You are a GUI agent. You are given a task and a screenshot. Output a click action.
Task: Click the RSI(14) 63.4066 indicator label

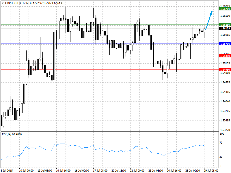(x=12, y=134)
